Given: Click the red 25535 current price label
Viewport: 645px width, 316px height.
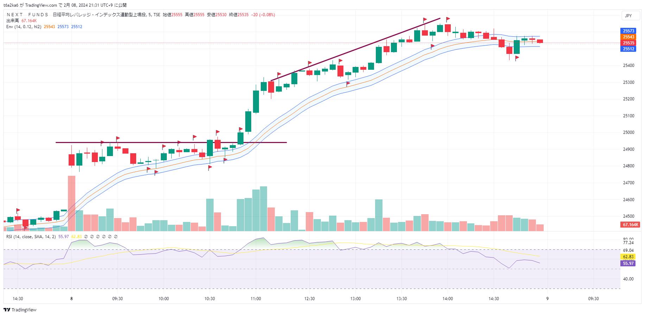Looking at the screenshot, I should pyautogui.click(x=628, y=43).
